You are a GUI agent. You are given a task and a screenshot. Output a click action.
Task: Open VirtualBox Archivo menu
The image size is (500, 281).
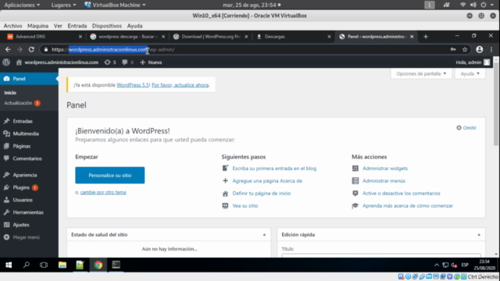(12, 26)
